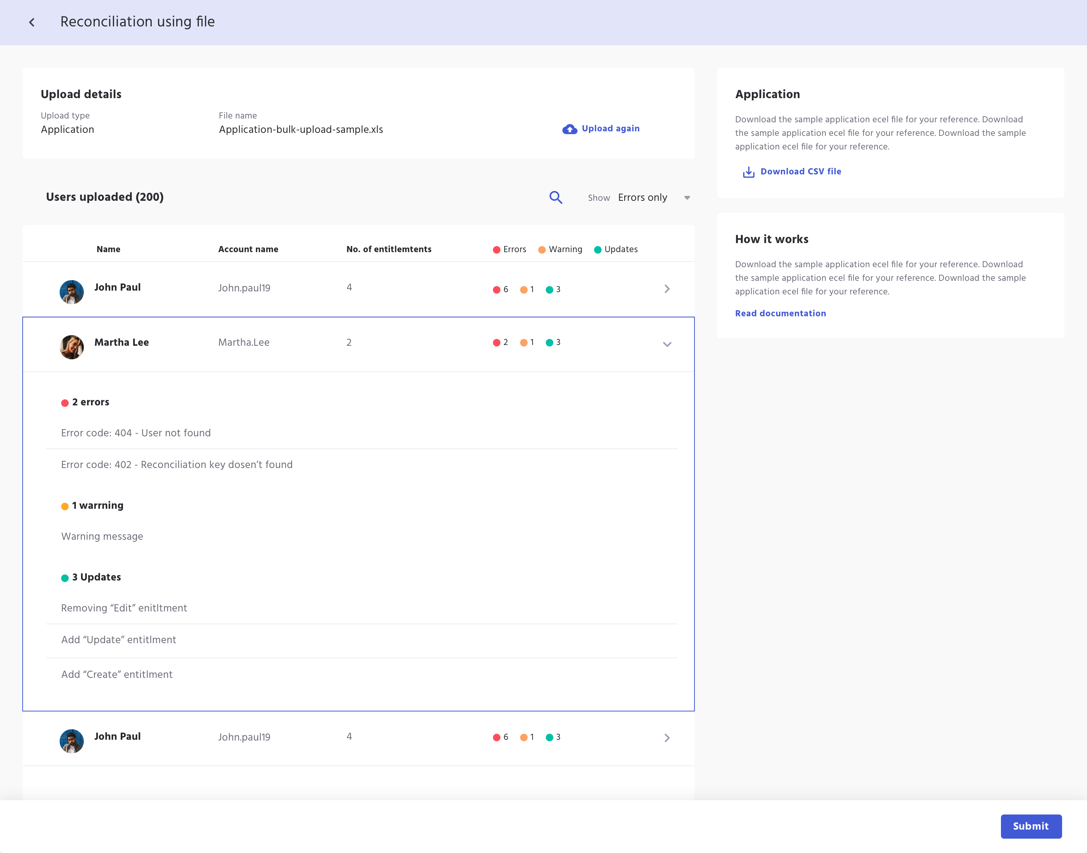Viewport: 1087px width, 853px height.
Task: Click the Upload again link
Action: (610, 128)
